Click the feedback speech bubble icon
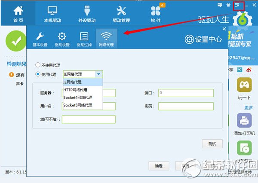258x183 pixels. pos(220,5)
